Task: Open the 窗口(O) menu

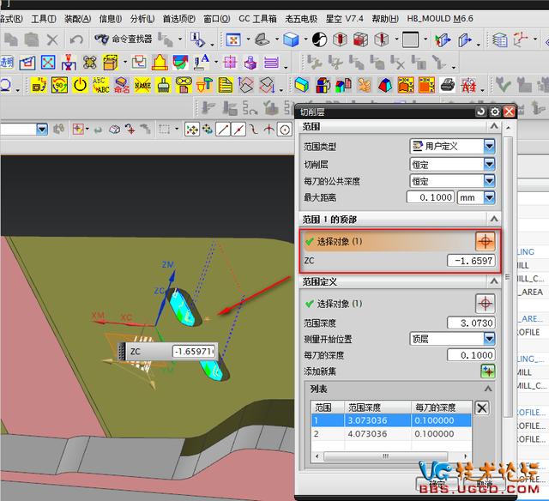Action: 217,19
